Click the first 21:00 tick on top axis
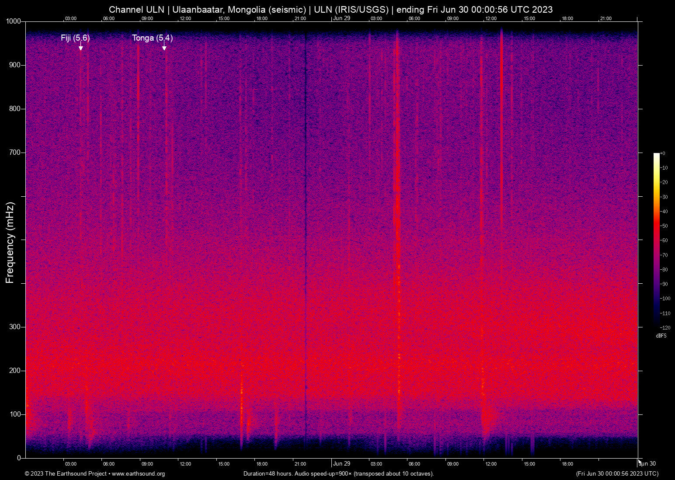 [300, 18]
